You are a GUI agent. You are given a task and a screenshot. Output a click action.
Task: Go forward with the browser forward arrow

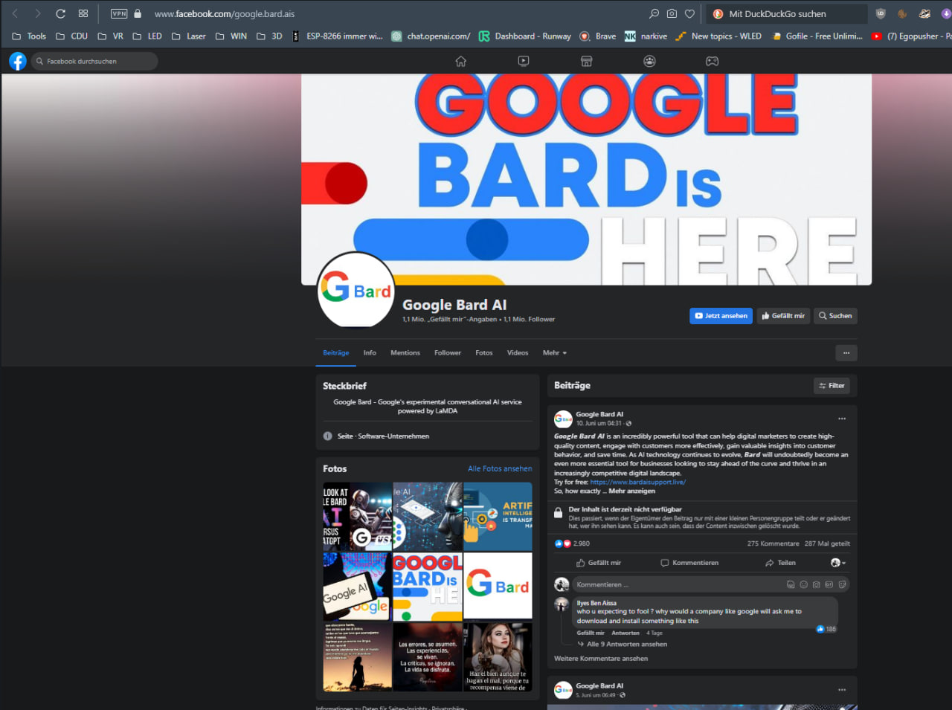click(x=37, y=13)
